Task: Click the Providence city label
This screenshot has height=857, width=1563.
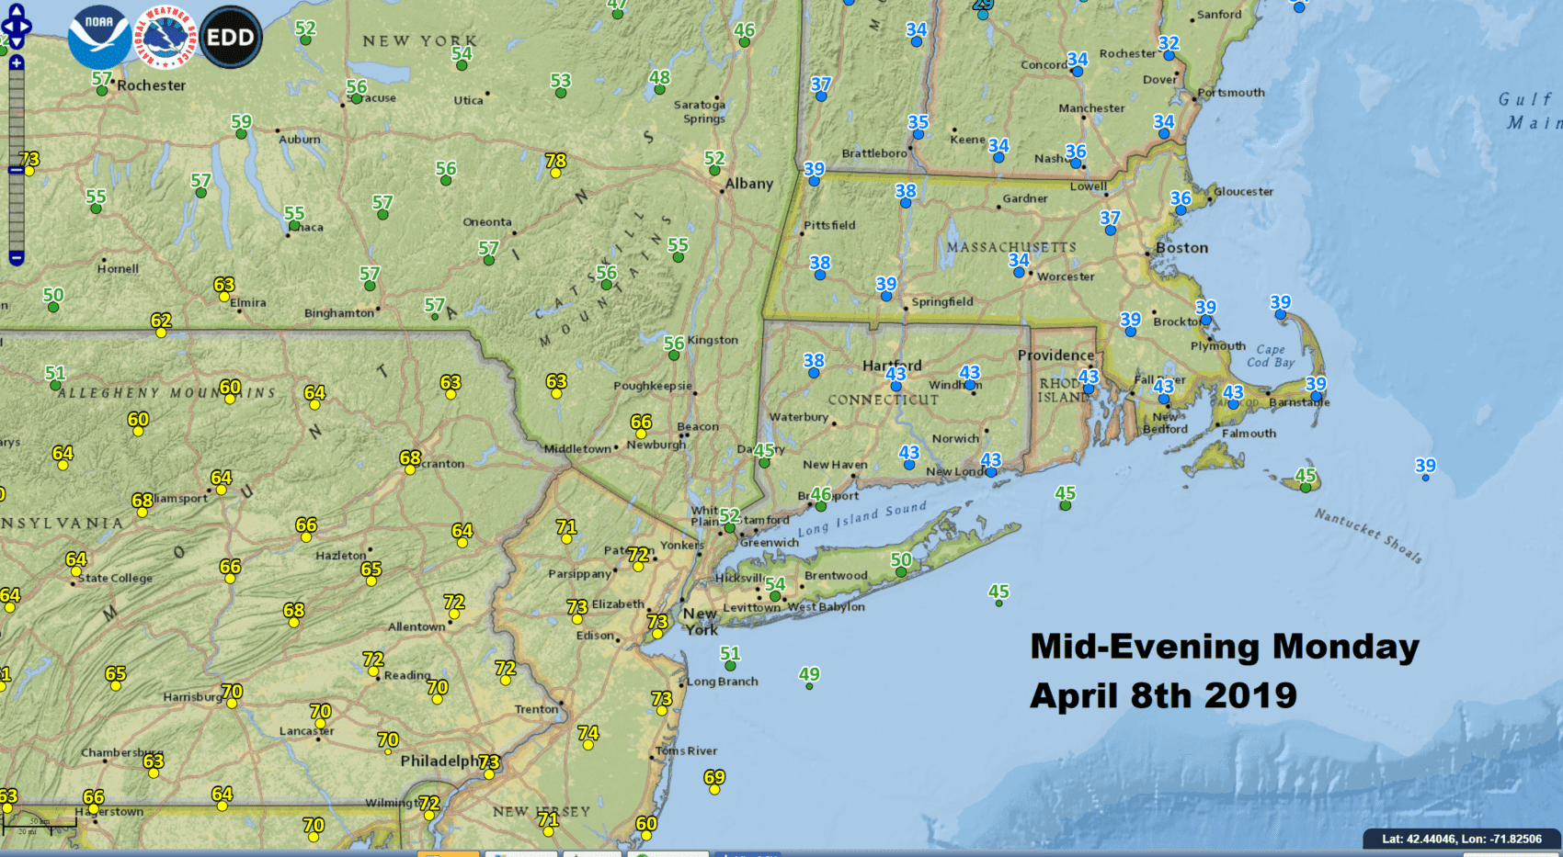Action: click(x=1055, y=355)
